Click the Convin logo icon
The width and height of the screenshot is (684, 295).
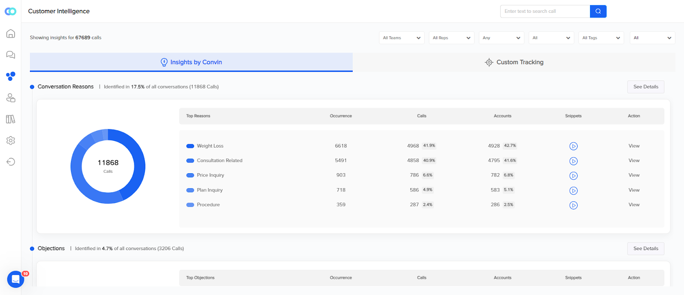(x=10, y=12)
